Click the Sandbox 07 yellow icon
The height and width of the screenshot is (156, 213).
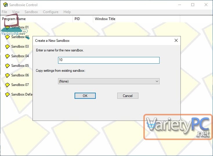(x=7, y=85)
